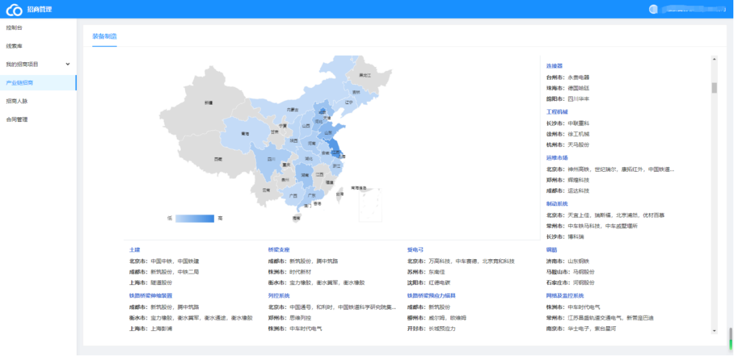734x356 pixels.
Task: Click the 低-高 gradient legend bar
Action: 195,218
